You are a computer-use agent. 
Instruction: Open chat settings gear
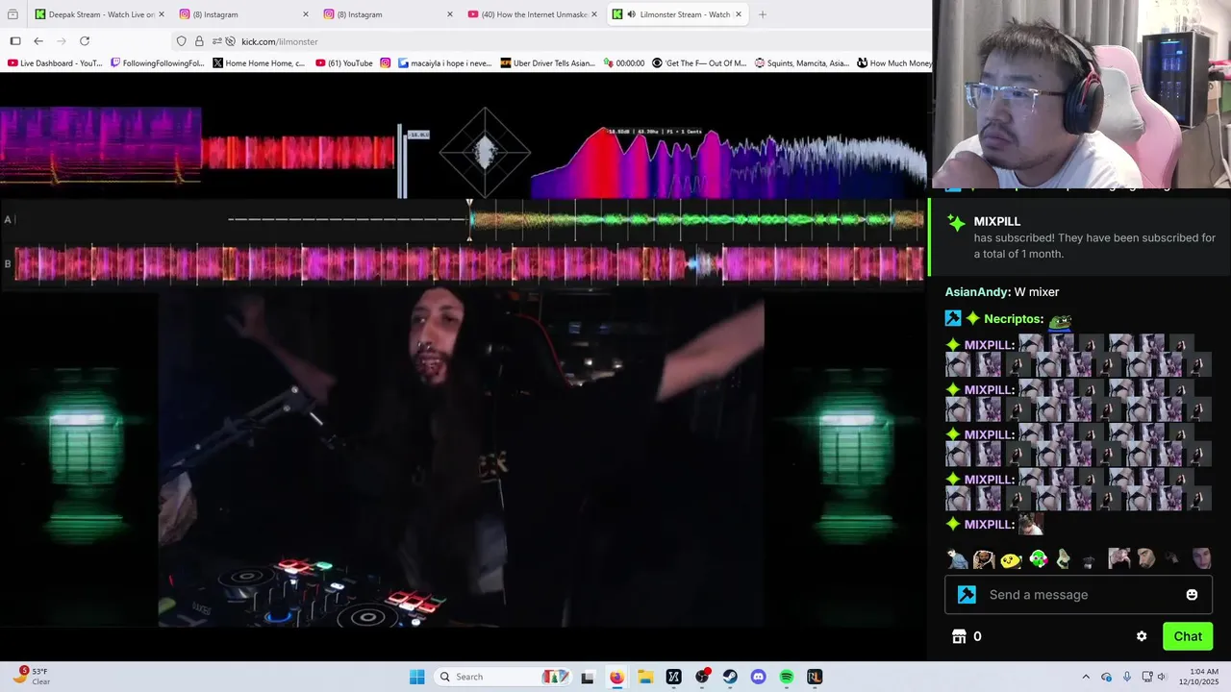pyautogui.click(x=1142, y=636)
